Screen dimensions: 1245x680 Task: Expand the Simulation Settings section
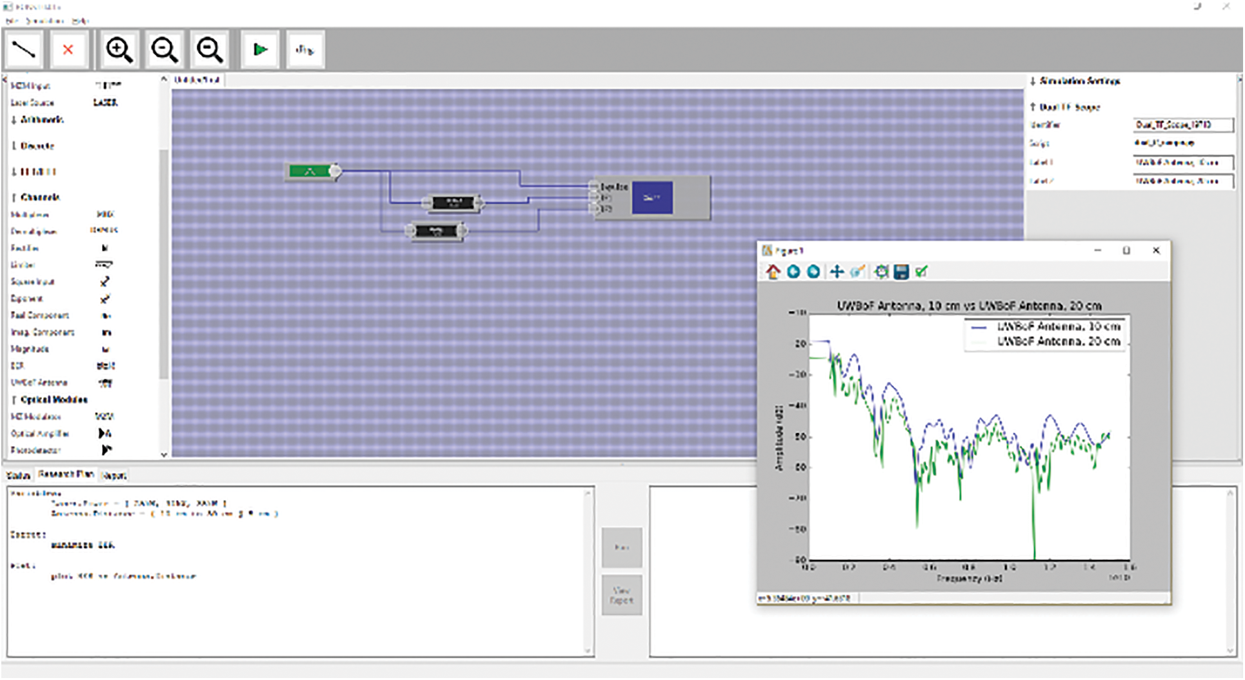point(1079,81)
